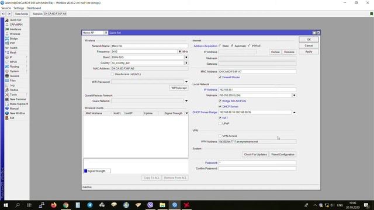The height and width of the screenshot is (210, 374).
Task: Open Session menu
Action: 6,8
